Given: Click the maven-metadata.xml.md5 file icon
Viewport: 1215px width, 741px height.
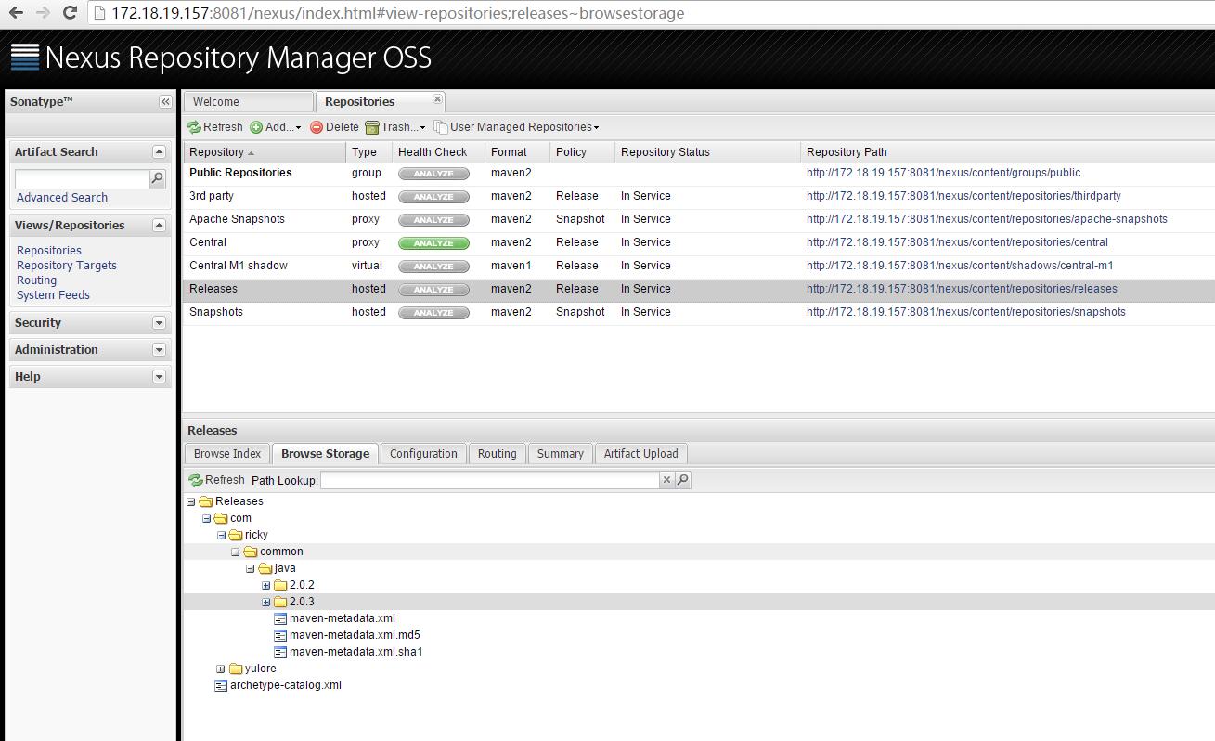Looking at the screenshot, I should tap(280, 635).
